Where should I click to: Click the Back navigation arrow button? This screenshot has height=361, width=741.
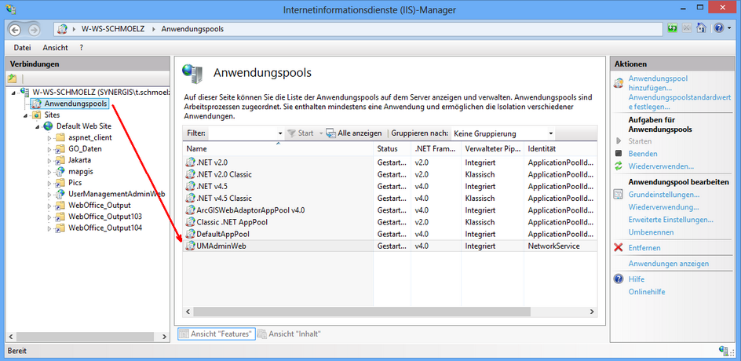15,29
